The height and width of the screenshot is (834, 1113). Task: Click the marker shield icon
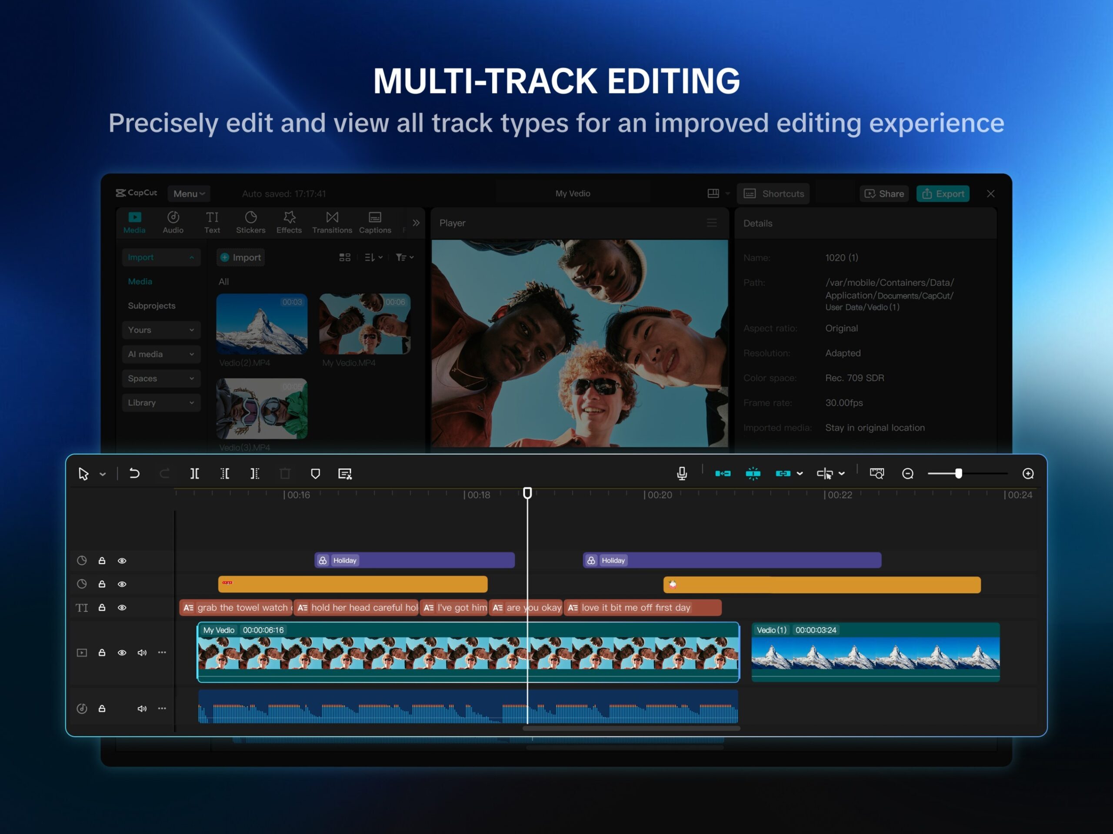click(x=316, y=473)
